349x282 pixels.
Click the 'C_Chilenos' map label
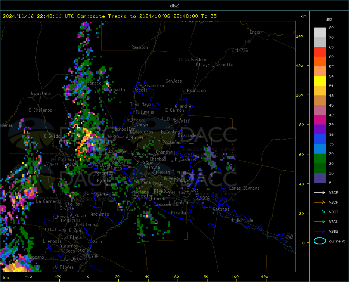click(40, 110)
